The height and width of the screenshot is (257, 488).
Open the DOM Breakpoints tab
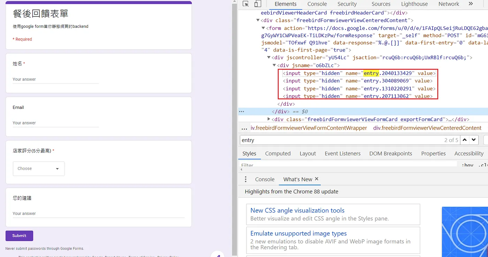pyautogui.click(x=391, y=154)
